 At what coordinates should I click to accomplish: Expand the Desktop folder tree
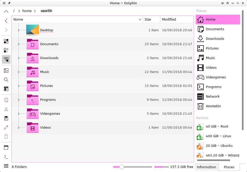pyautogui.click(x=19, y=30)
